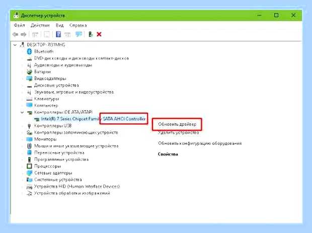
Task: Select Мыши и иные указывающие устройства row
Action: coord(76,146)
